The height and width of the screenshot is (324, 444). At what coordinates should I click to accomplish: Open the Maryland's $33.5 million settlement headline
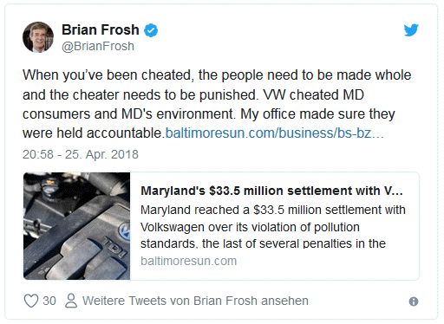pyautogui.click(x=271, y=191)
